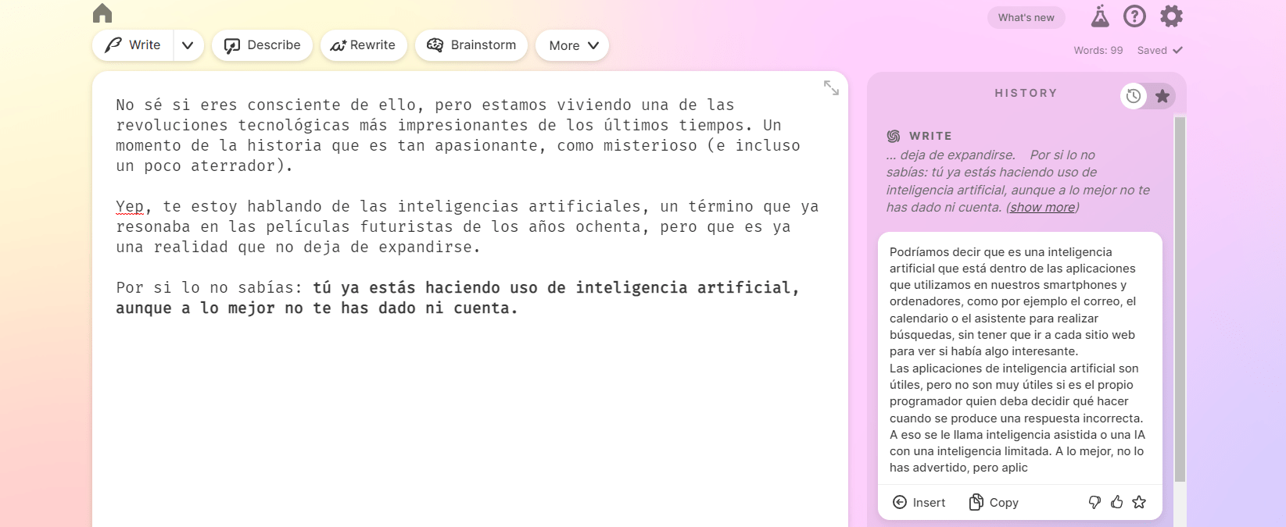Click in the first paragraph starting 'No sé si eres'
This screenshot has height=527, width=1286.
pos(458,135)
